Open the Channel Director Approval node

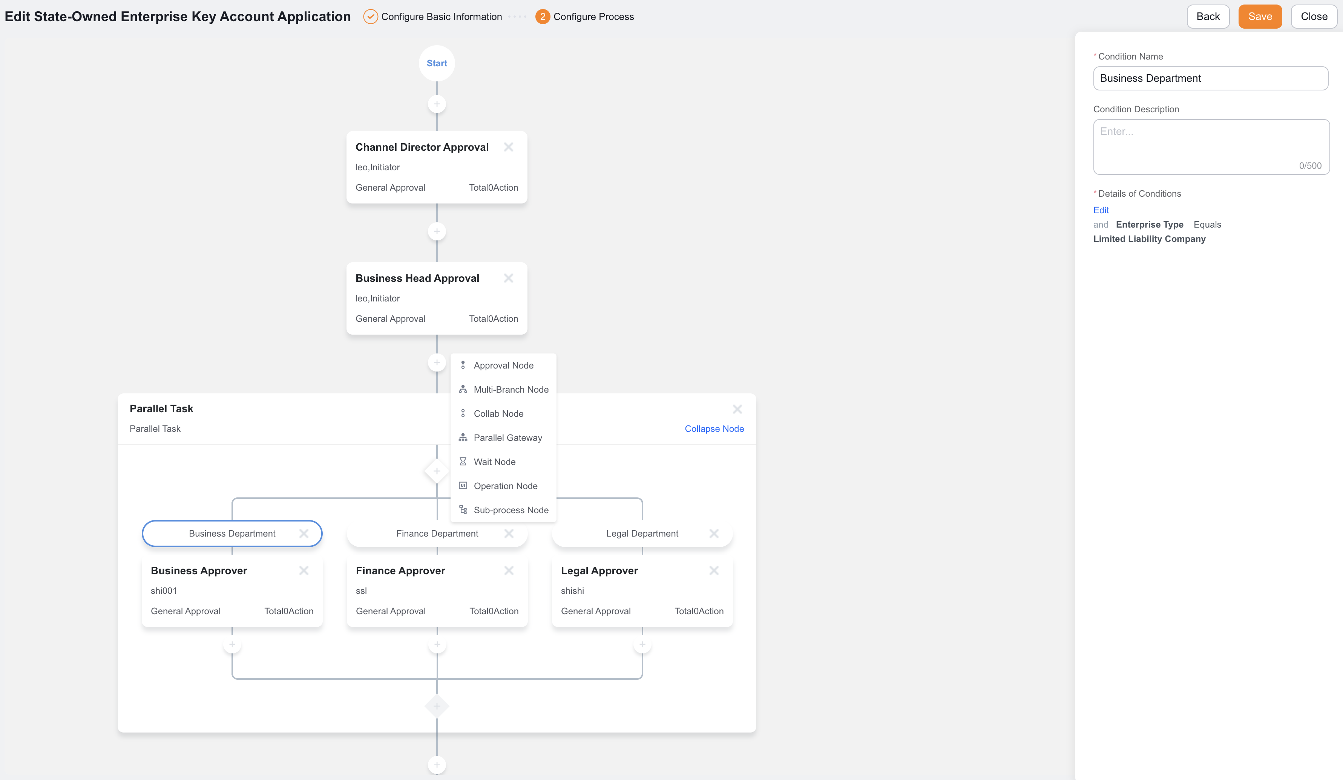pyautogui.click(x=437, y=167)
